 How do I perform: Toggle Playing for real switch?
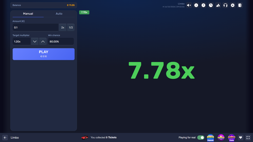point(201,138)
